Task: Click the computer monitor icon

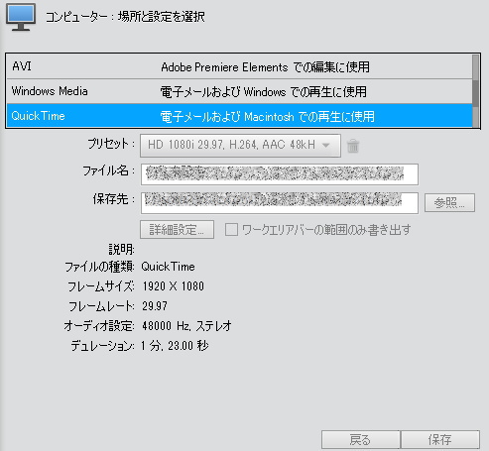Action: (21, 17)
